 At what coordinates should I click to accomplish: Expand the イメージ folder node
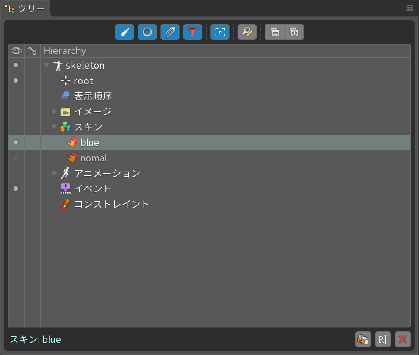54,111
